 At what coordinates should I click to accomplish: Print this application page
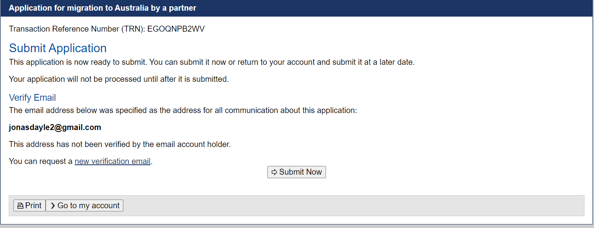pos(30,205)
